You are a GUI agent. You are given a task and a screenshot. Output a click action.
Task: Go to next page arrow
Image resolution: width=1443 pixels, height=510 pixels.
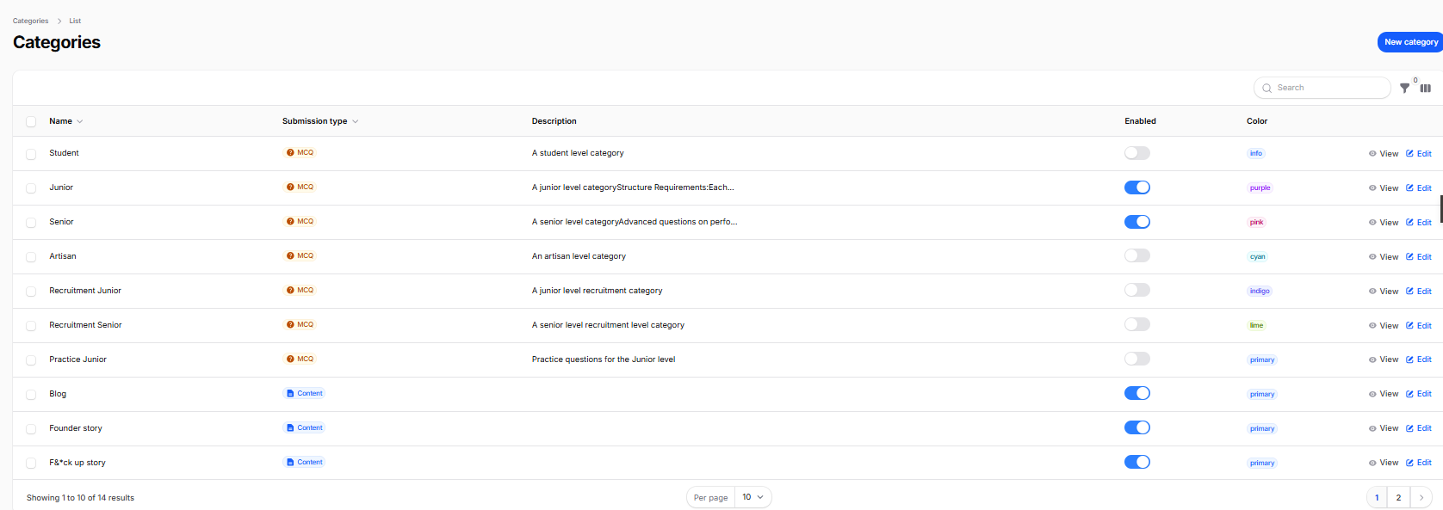click(1421, 498)
